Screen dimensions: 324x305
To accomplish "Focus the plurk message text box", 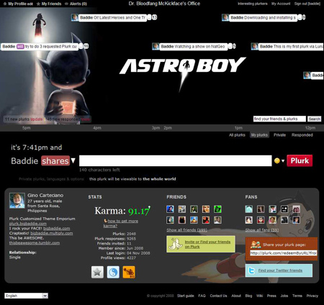I will point(176,160).
